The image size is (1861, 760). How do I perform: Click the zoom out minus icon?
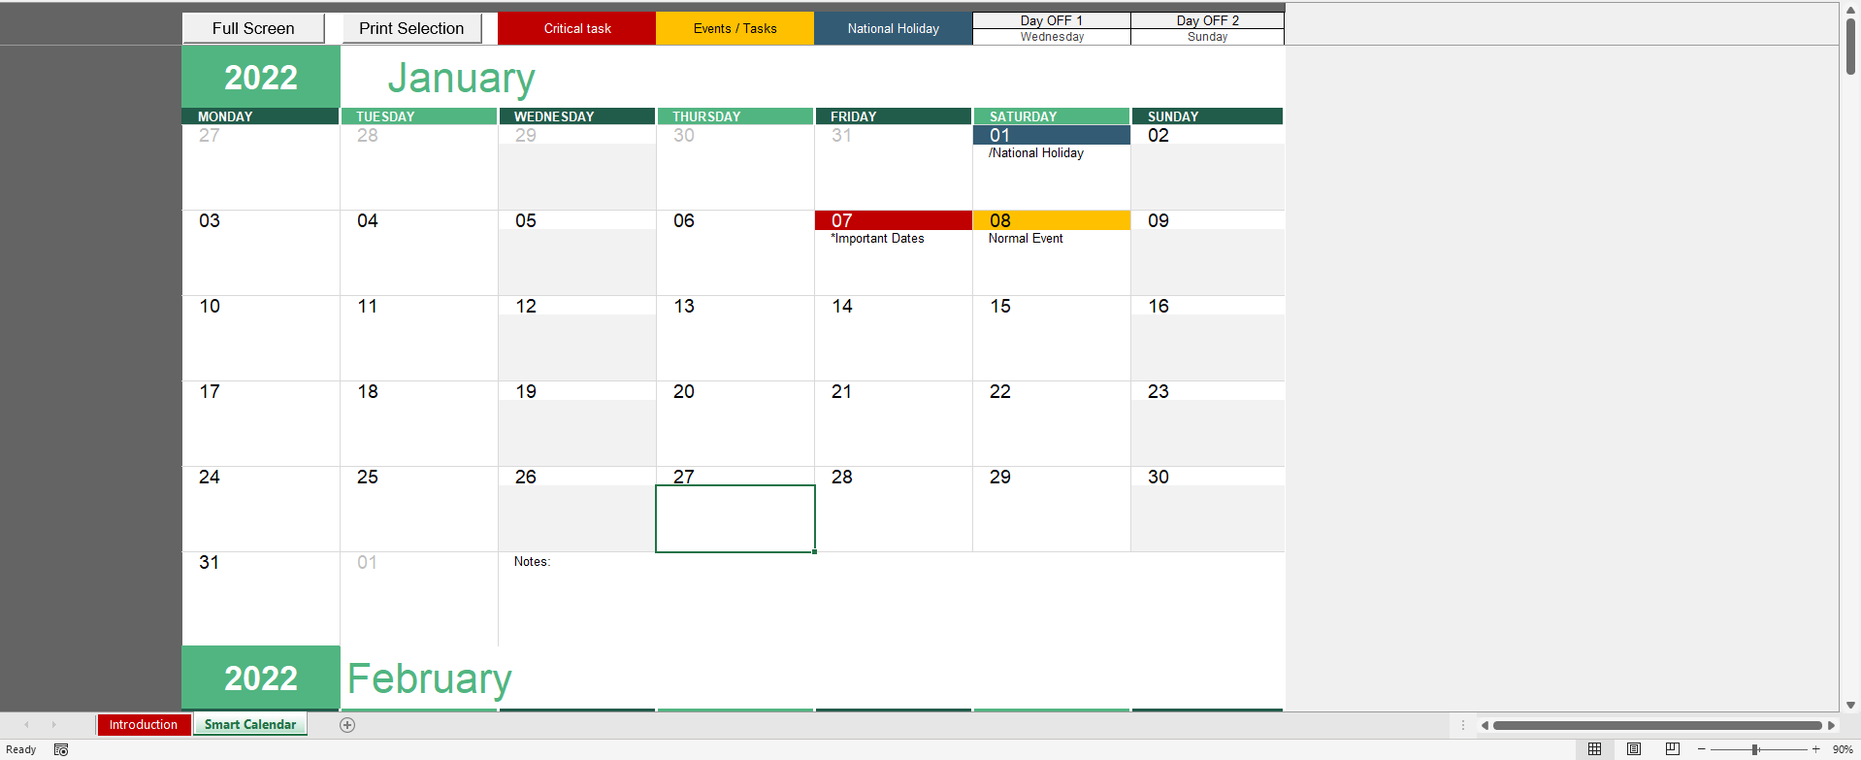pos(1701,749)
